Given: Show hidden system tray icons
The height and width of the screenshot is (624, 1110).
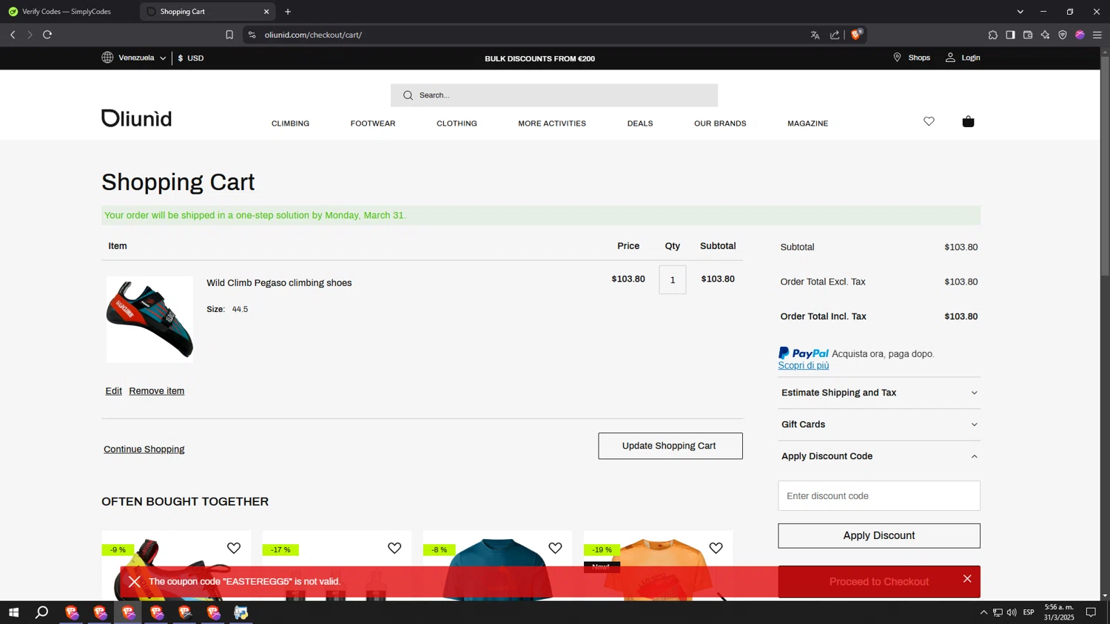Looking at the screenshot, I should pyautogui.click(x=983, y=612).
